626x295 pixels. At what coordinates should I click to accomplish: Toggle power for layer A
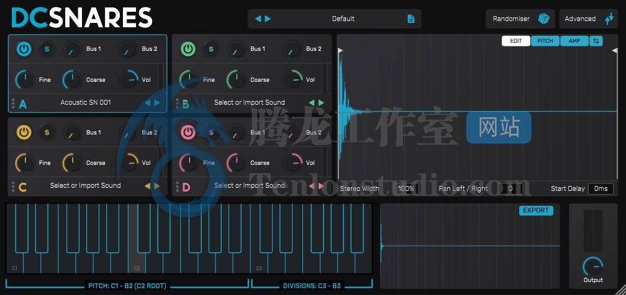[x=24, y=49]
